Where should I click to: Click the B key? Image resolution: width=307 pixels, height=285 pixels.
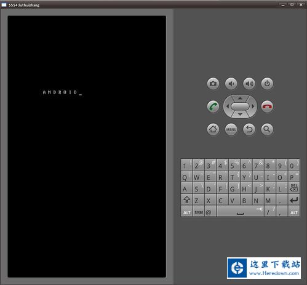[x=246, y=199]
